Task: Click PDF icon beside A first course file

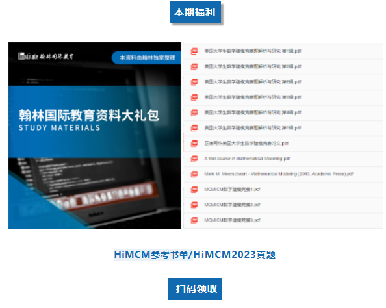Action: coord(194,159)
